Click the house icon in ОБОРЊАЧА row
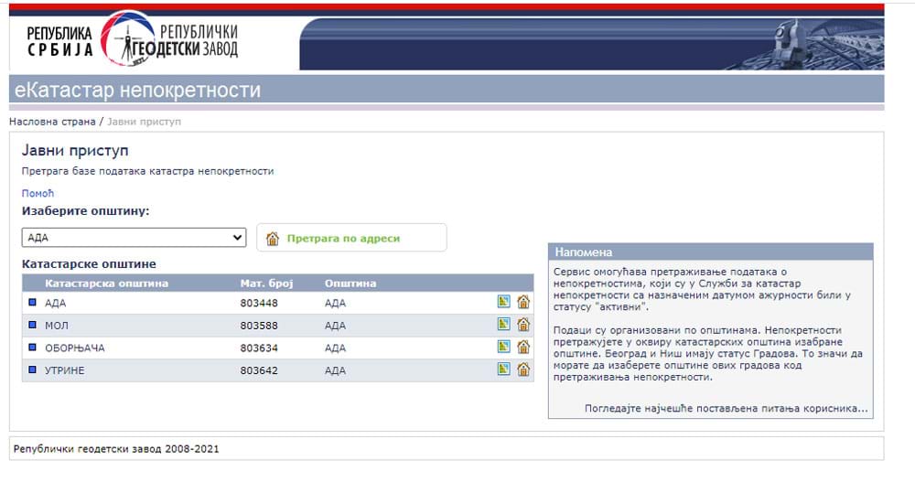 tap(523, 348)
